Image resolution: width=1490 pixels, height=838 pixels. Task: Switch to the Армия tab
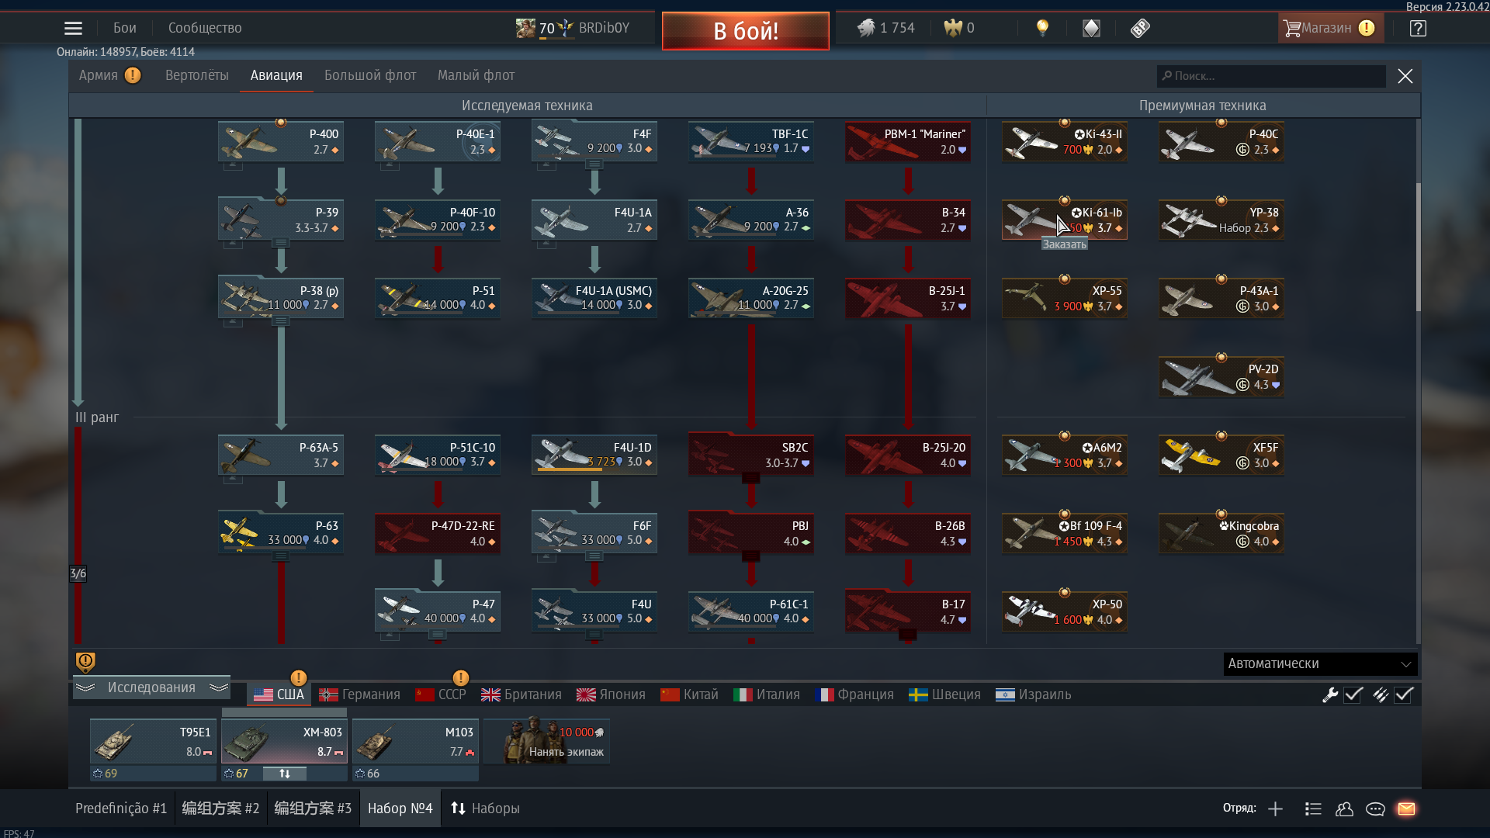(98, 75)
